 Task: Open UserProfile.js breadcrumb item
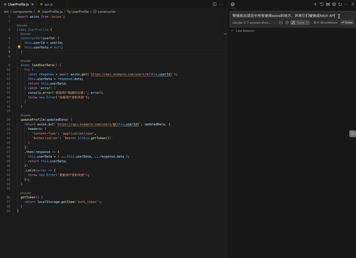tap(50, 12)
